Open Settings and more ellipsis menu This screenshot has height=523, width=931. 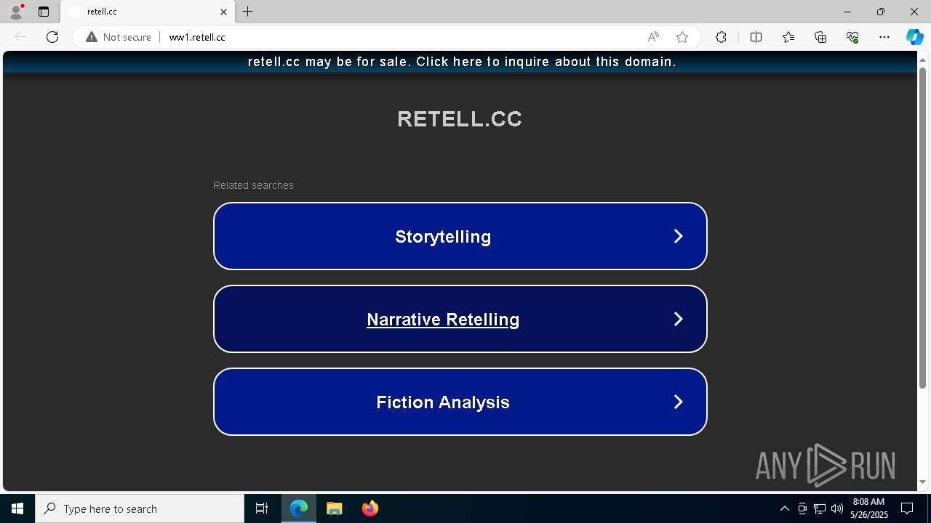click(x=884, y=37)
